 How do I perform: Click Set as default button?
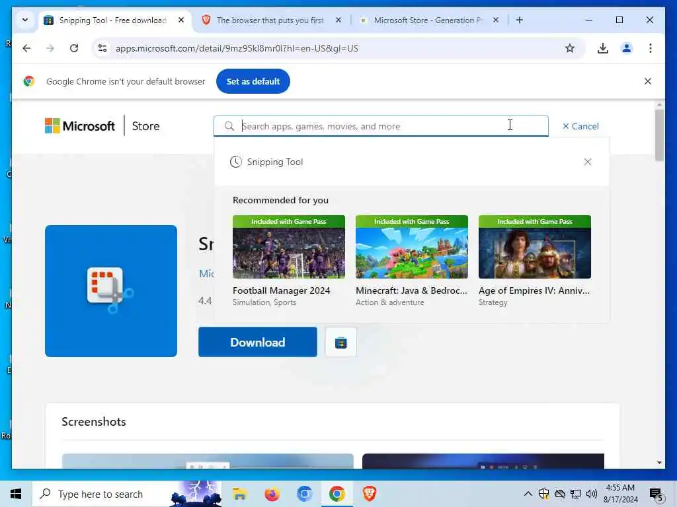click(253, 81)
